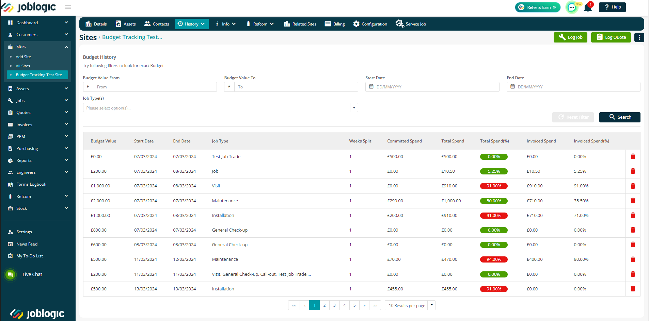The image size is (649, 321).
Task: Click the Log Job button
Action: (x=570, y=37)
